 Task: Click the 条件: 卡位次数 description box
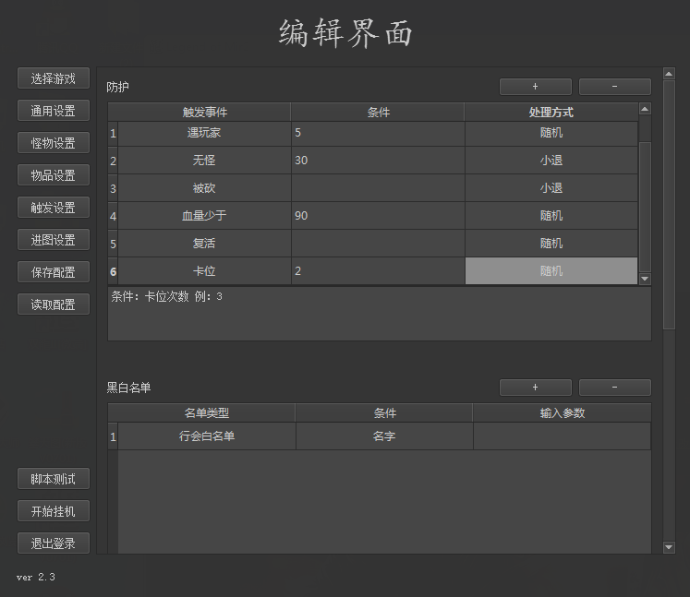tap(380, 314)
